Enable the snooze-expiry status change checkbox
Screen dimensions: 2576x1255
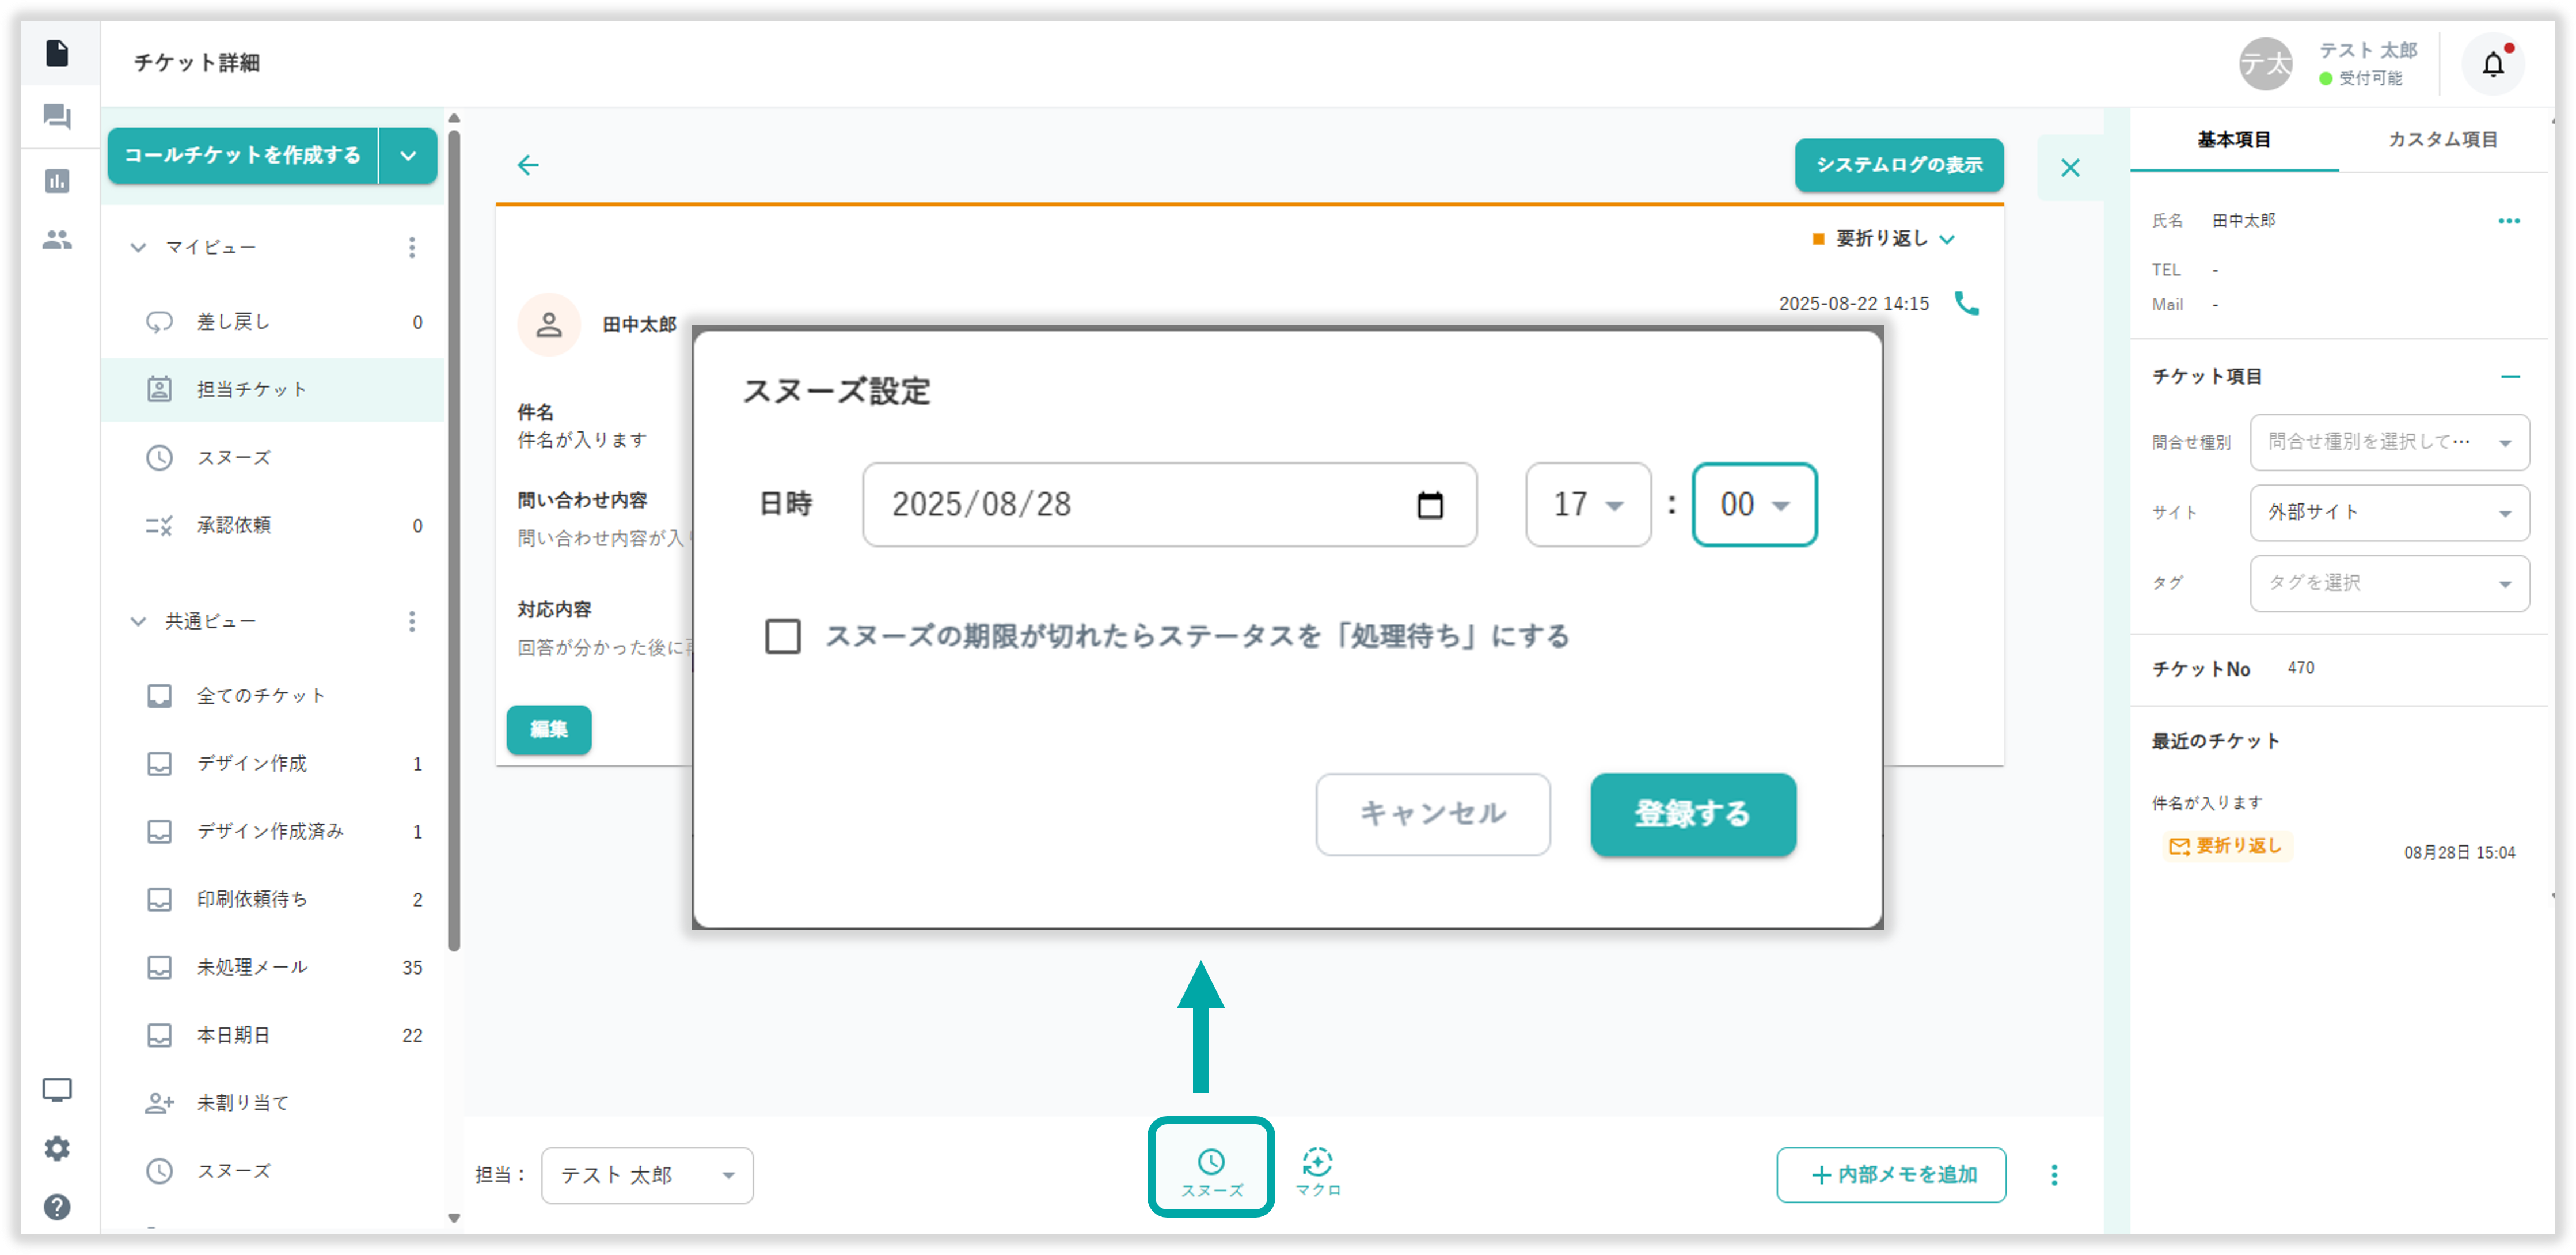tap(782, 636)
